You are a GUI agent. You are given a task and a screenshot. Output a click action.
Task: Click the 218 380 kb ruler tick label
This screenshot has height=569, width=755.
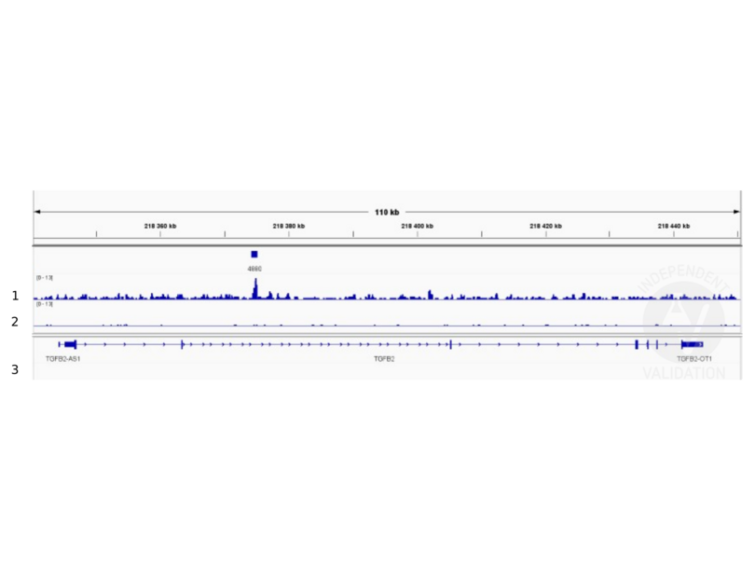pos(288,226)
